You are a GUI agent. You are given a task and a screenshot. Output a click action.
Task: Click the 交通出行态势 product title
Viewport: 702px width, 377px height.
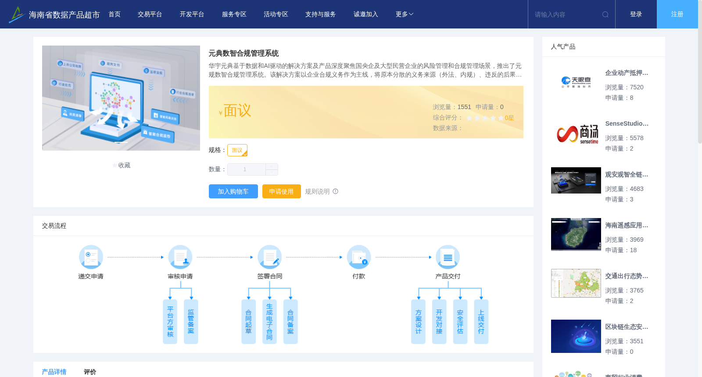(627, 276)
